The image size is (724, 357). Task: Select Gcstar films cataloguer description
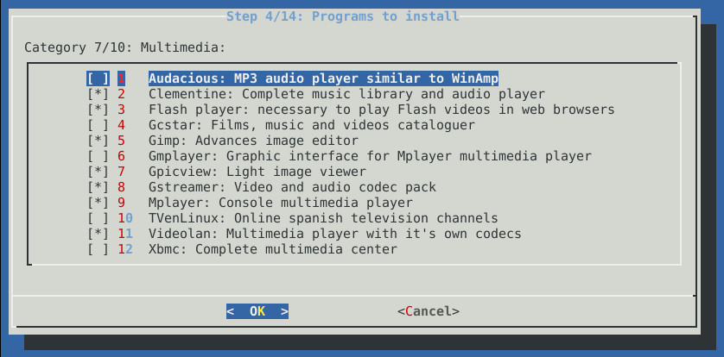[x=311, y=125]
